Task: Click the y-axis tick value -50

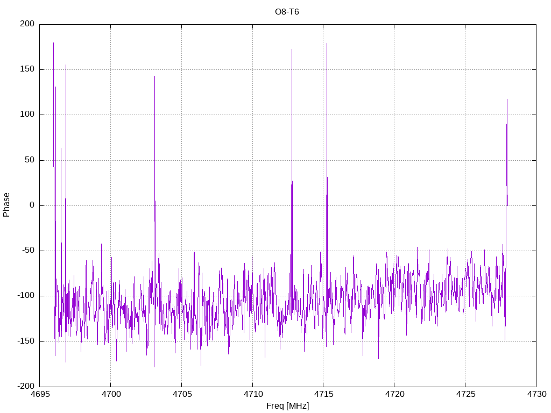Action: 29,251
